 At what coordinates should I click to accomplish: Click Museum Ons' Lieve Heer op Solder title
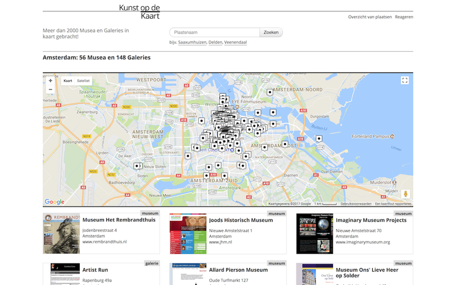[x=367, y=273]
